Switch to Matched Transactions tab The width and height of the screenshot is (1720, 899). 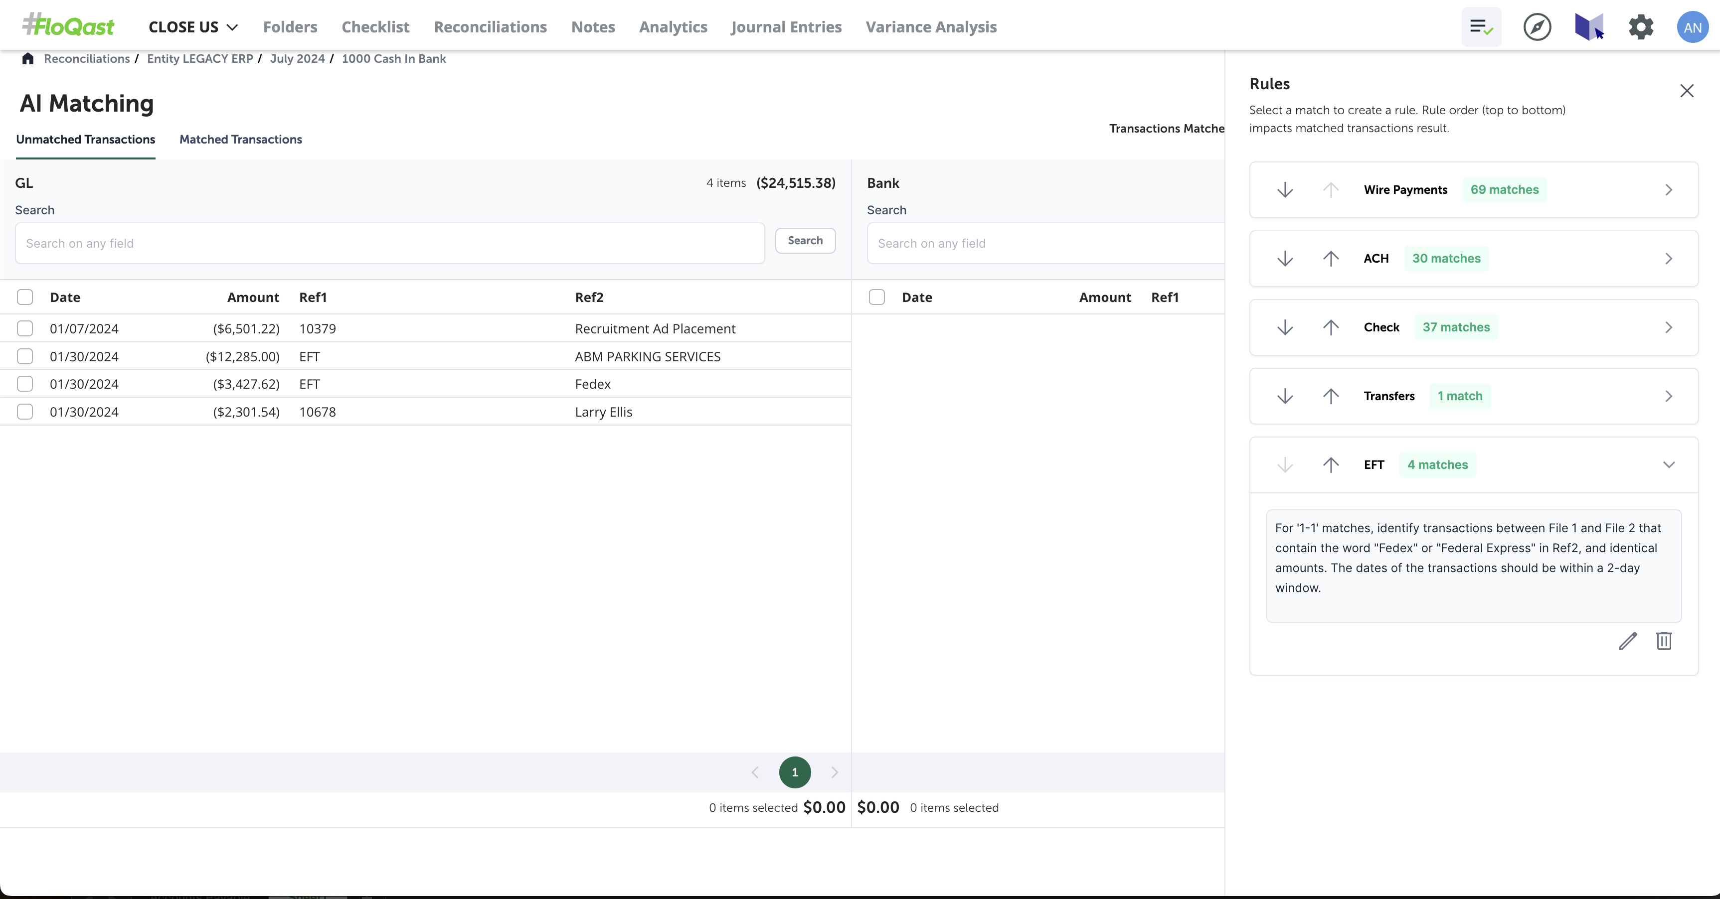click(x=240, y=140)
